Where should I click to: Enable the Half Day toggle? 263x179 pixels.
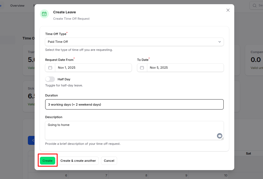[50, 79]
